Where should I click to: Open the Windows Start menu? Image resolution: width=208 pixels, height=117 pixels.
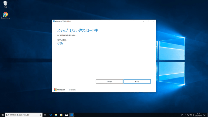[3, 115]
